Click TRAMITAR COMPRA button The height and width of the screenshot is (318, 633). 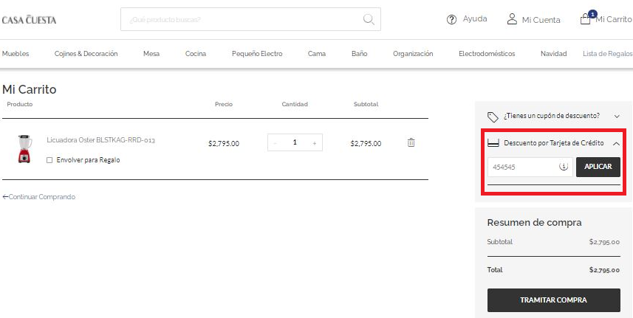click(x=553, y=300)
